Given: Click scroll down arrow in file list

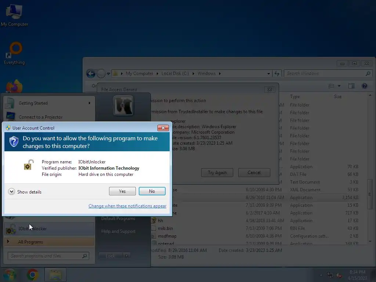Looking at the screenshot, I should [370, 242].
